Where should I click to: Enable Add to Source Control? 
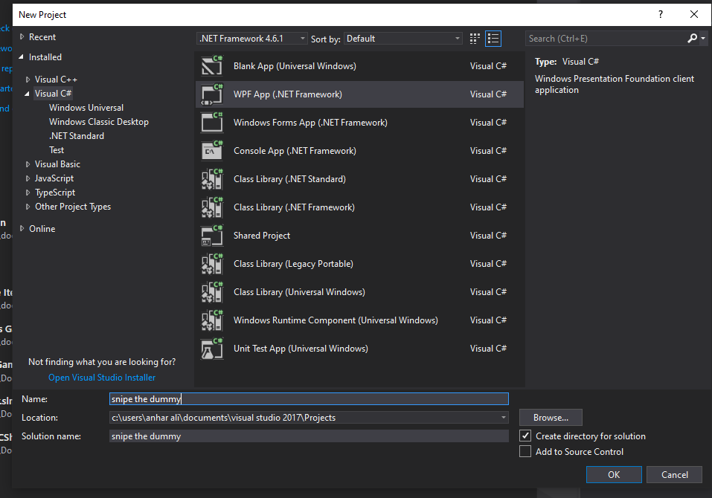click(525, 451)
